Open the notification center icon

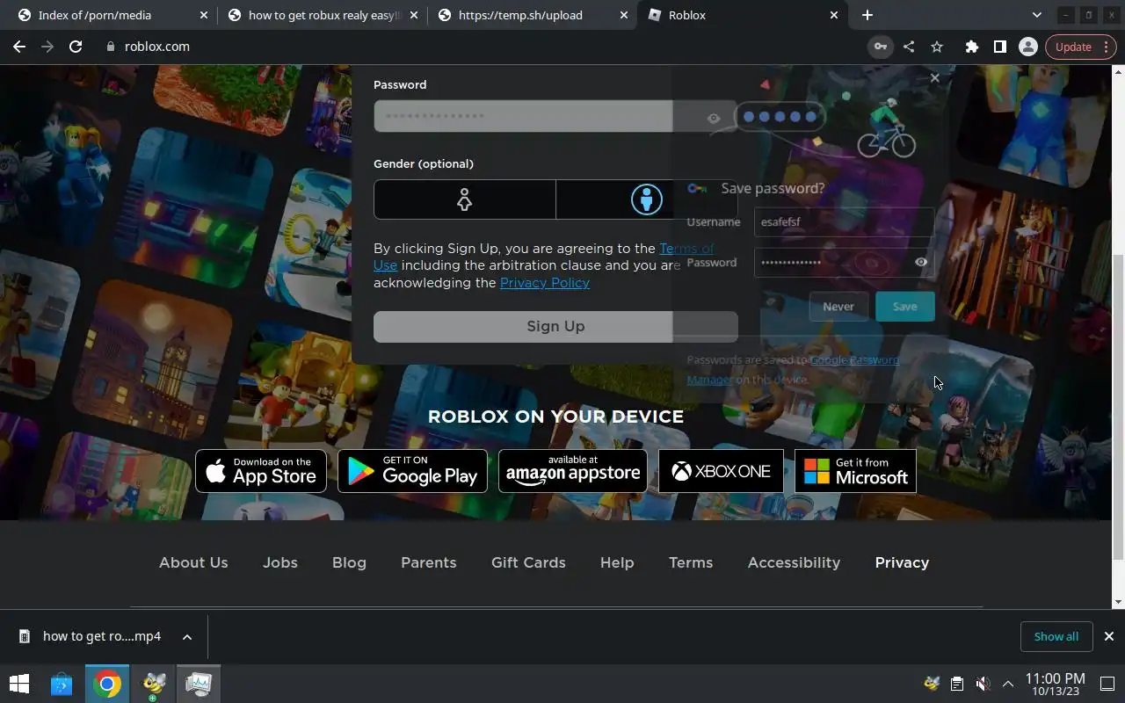[x=1107, y=684]
